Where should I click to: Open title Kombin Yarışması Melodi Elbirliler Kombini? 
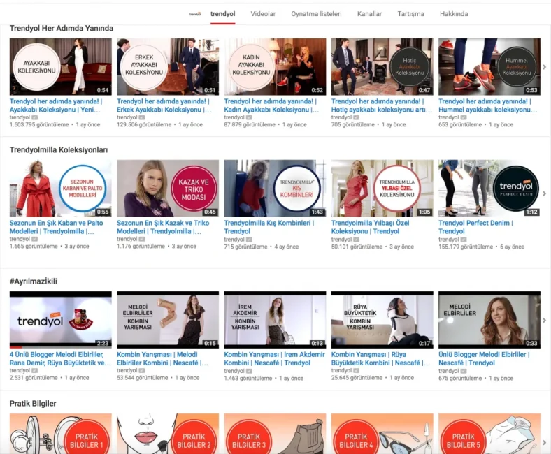coord(162,358)
